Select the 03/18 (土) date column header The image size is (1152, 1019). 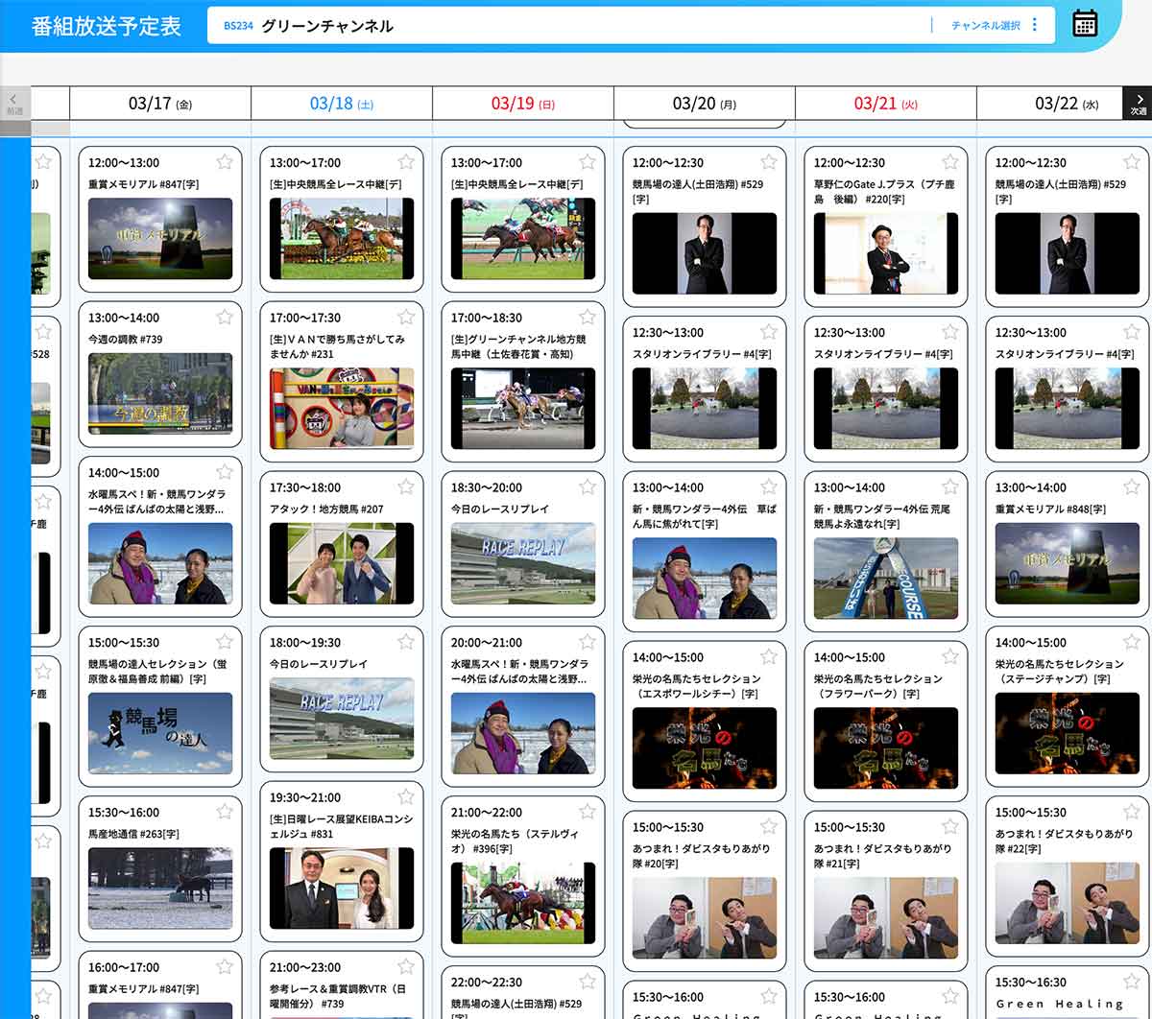(x=341, y=104)
